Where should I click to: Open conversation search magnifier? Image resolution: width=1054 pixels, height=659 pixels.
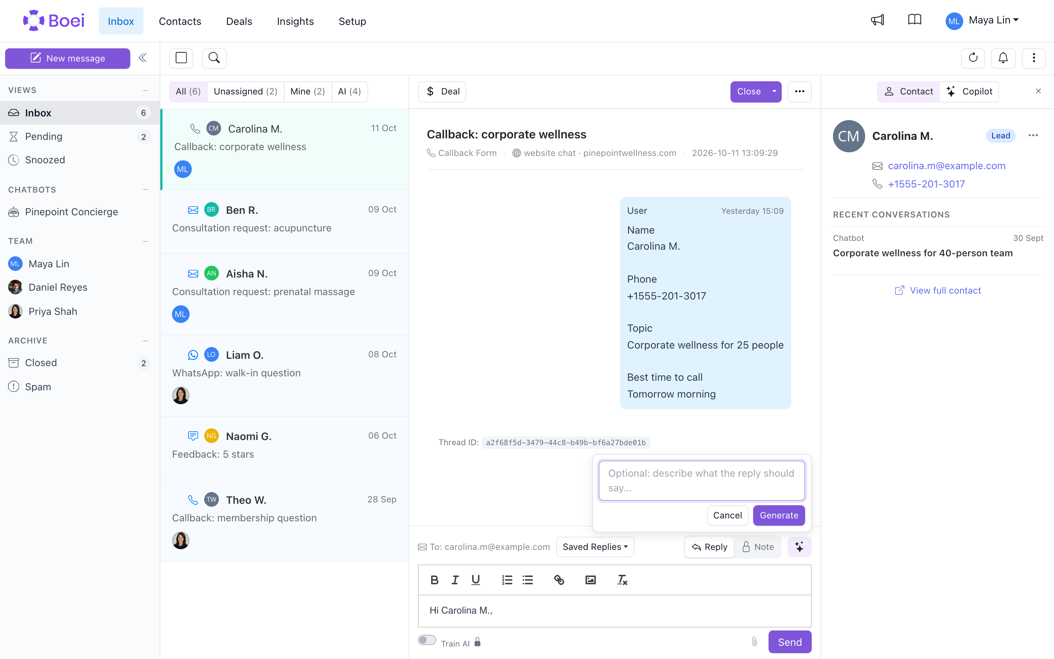coord(214,58)
